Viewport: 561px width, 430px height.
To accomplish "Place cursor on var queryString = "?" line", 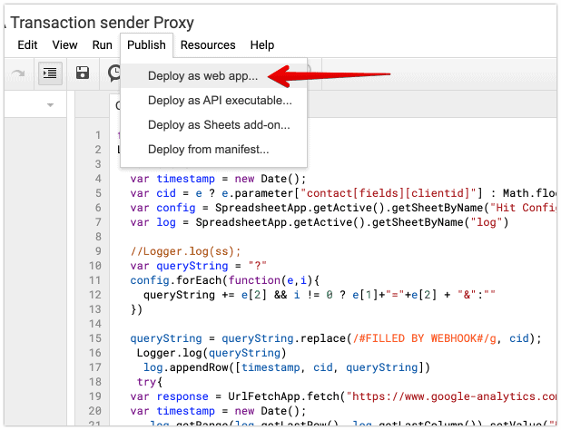I will (198, 266).
